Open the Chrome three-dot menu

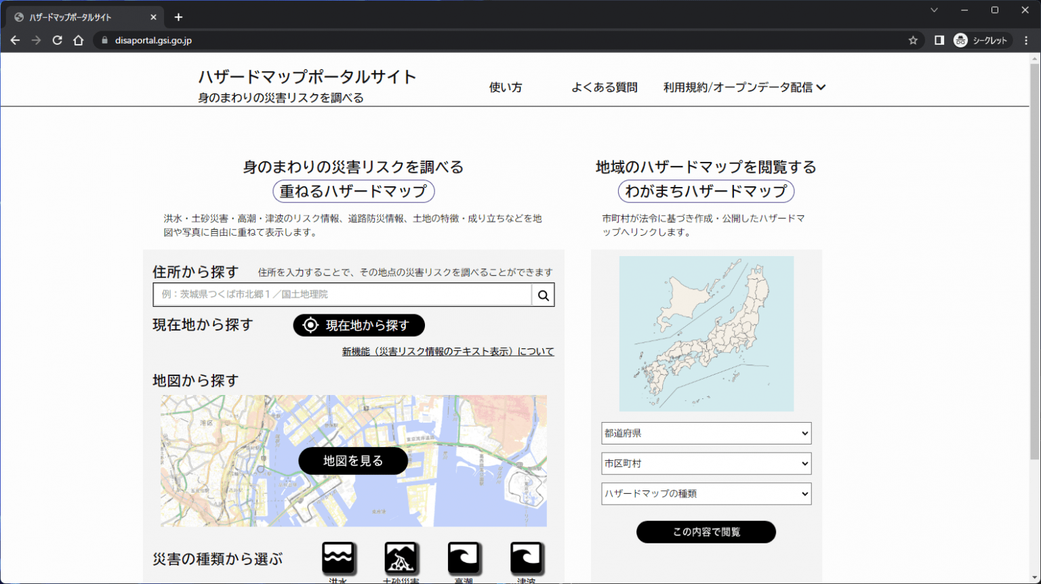[1026, 41]
